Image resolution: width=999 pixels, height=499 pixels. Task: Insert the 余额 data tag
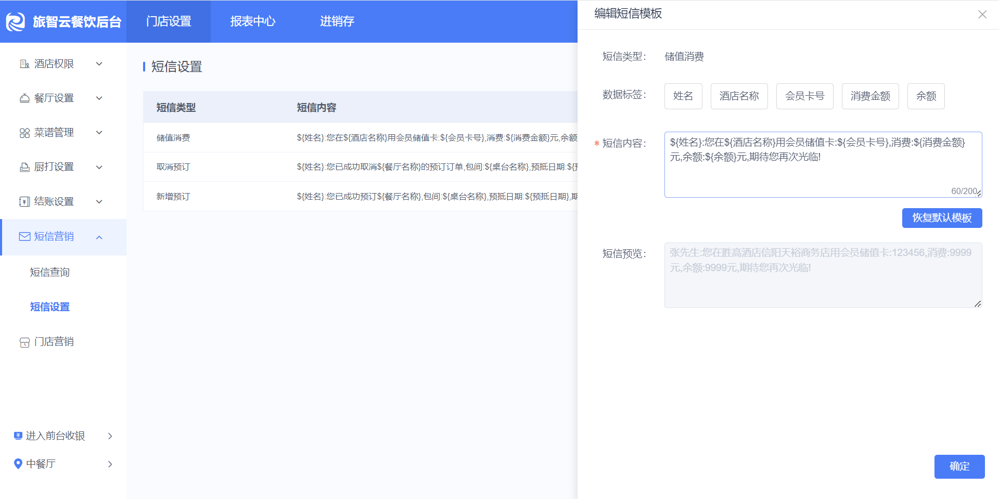click(x=926, y=96)
